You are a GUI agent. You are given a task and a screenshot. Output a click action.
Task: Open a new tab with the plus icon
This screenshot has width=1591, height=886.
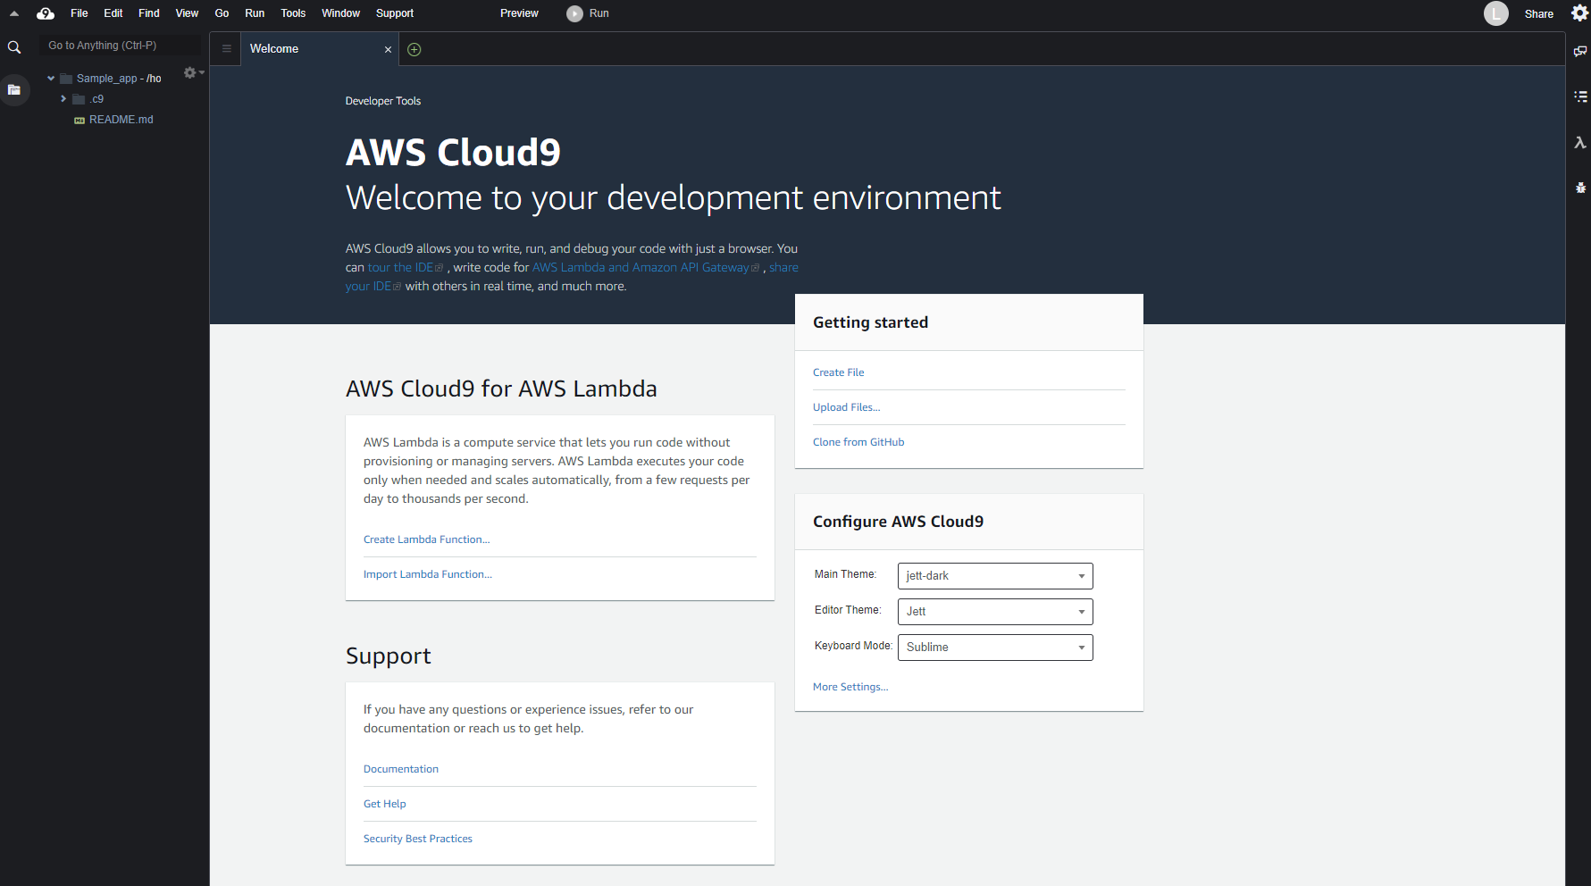[x=414, y=49]
